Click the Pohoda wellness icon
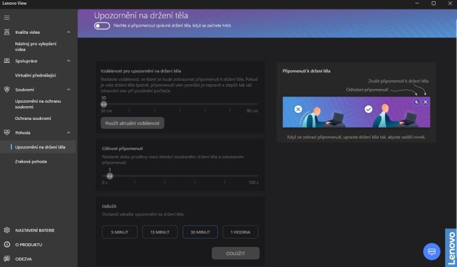This screenshot has height=267, width=457. pyautogui.click(x=7, y=132)
